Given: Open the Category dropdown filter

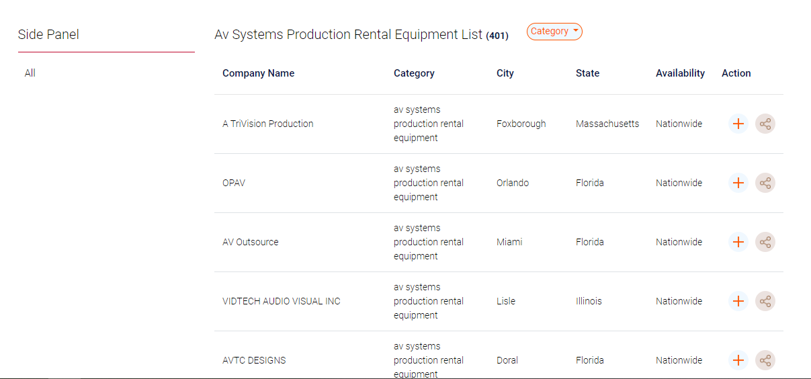Looking at the screenshot, I should (x=554, y=32).
